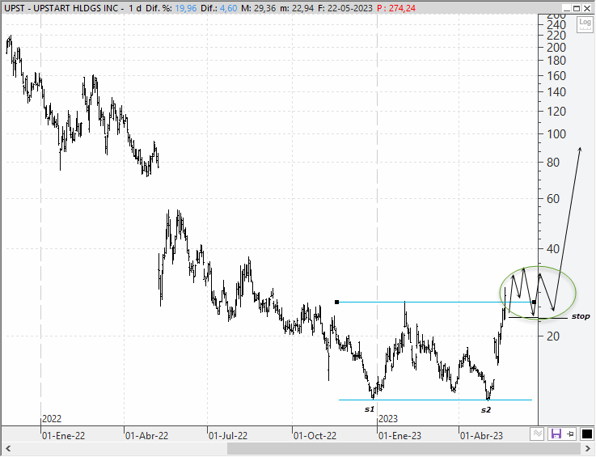Click the '2022' year label
Viewport: 596px width, 457px height.
(52, 419)
